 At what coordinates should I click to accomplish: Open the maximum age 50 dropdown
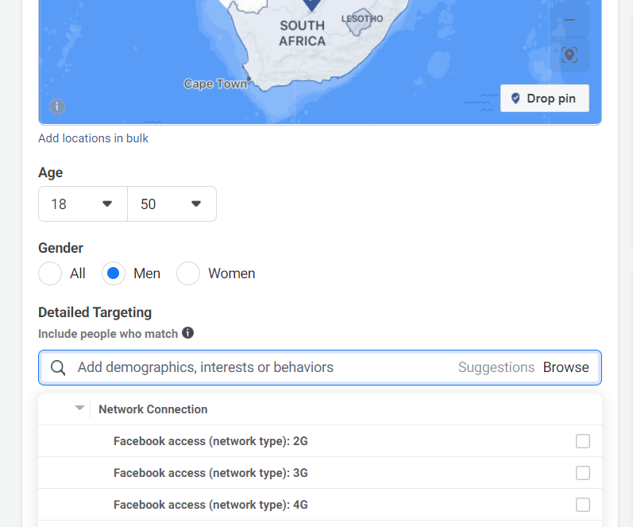(172, 204)
